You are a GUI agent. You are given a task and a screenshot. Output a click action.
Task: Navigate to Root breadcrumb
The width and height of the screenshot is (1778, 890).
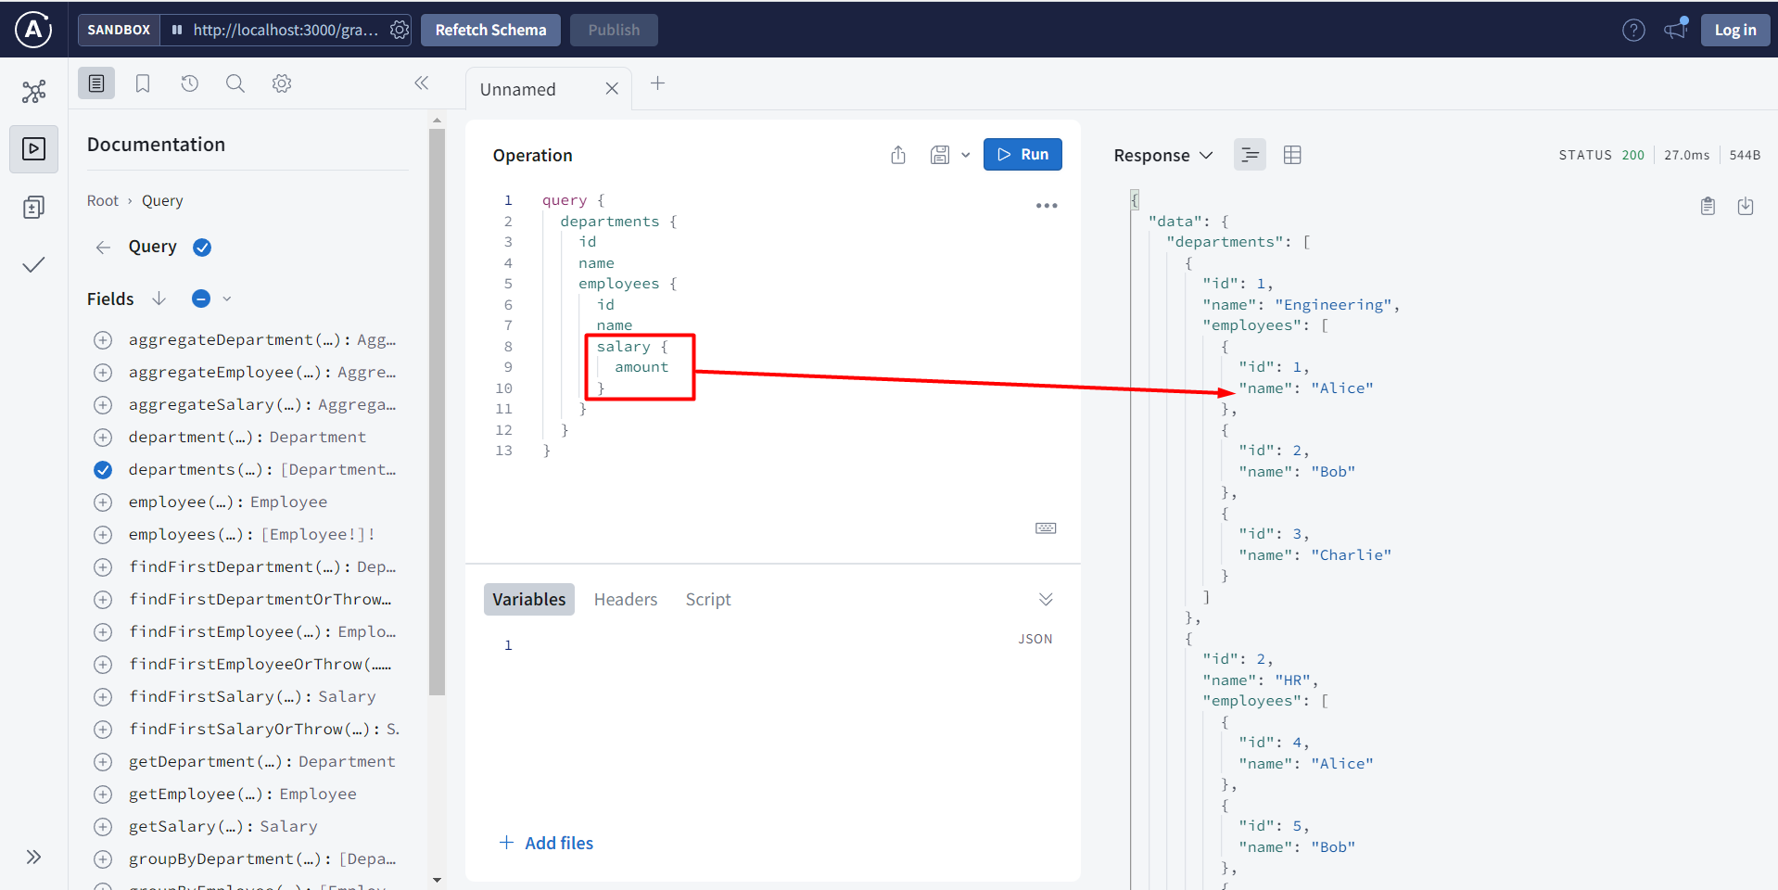[x=103, y=201]
